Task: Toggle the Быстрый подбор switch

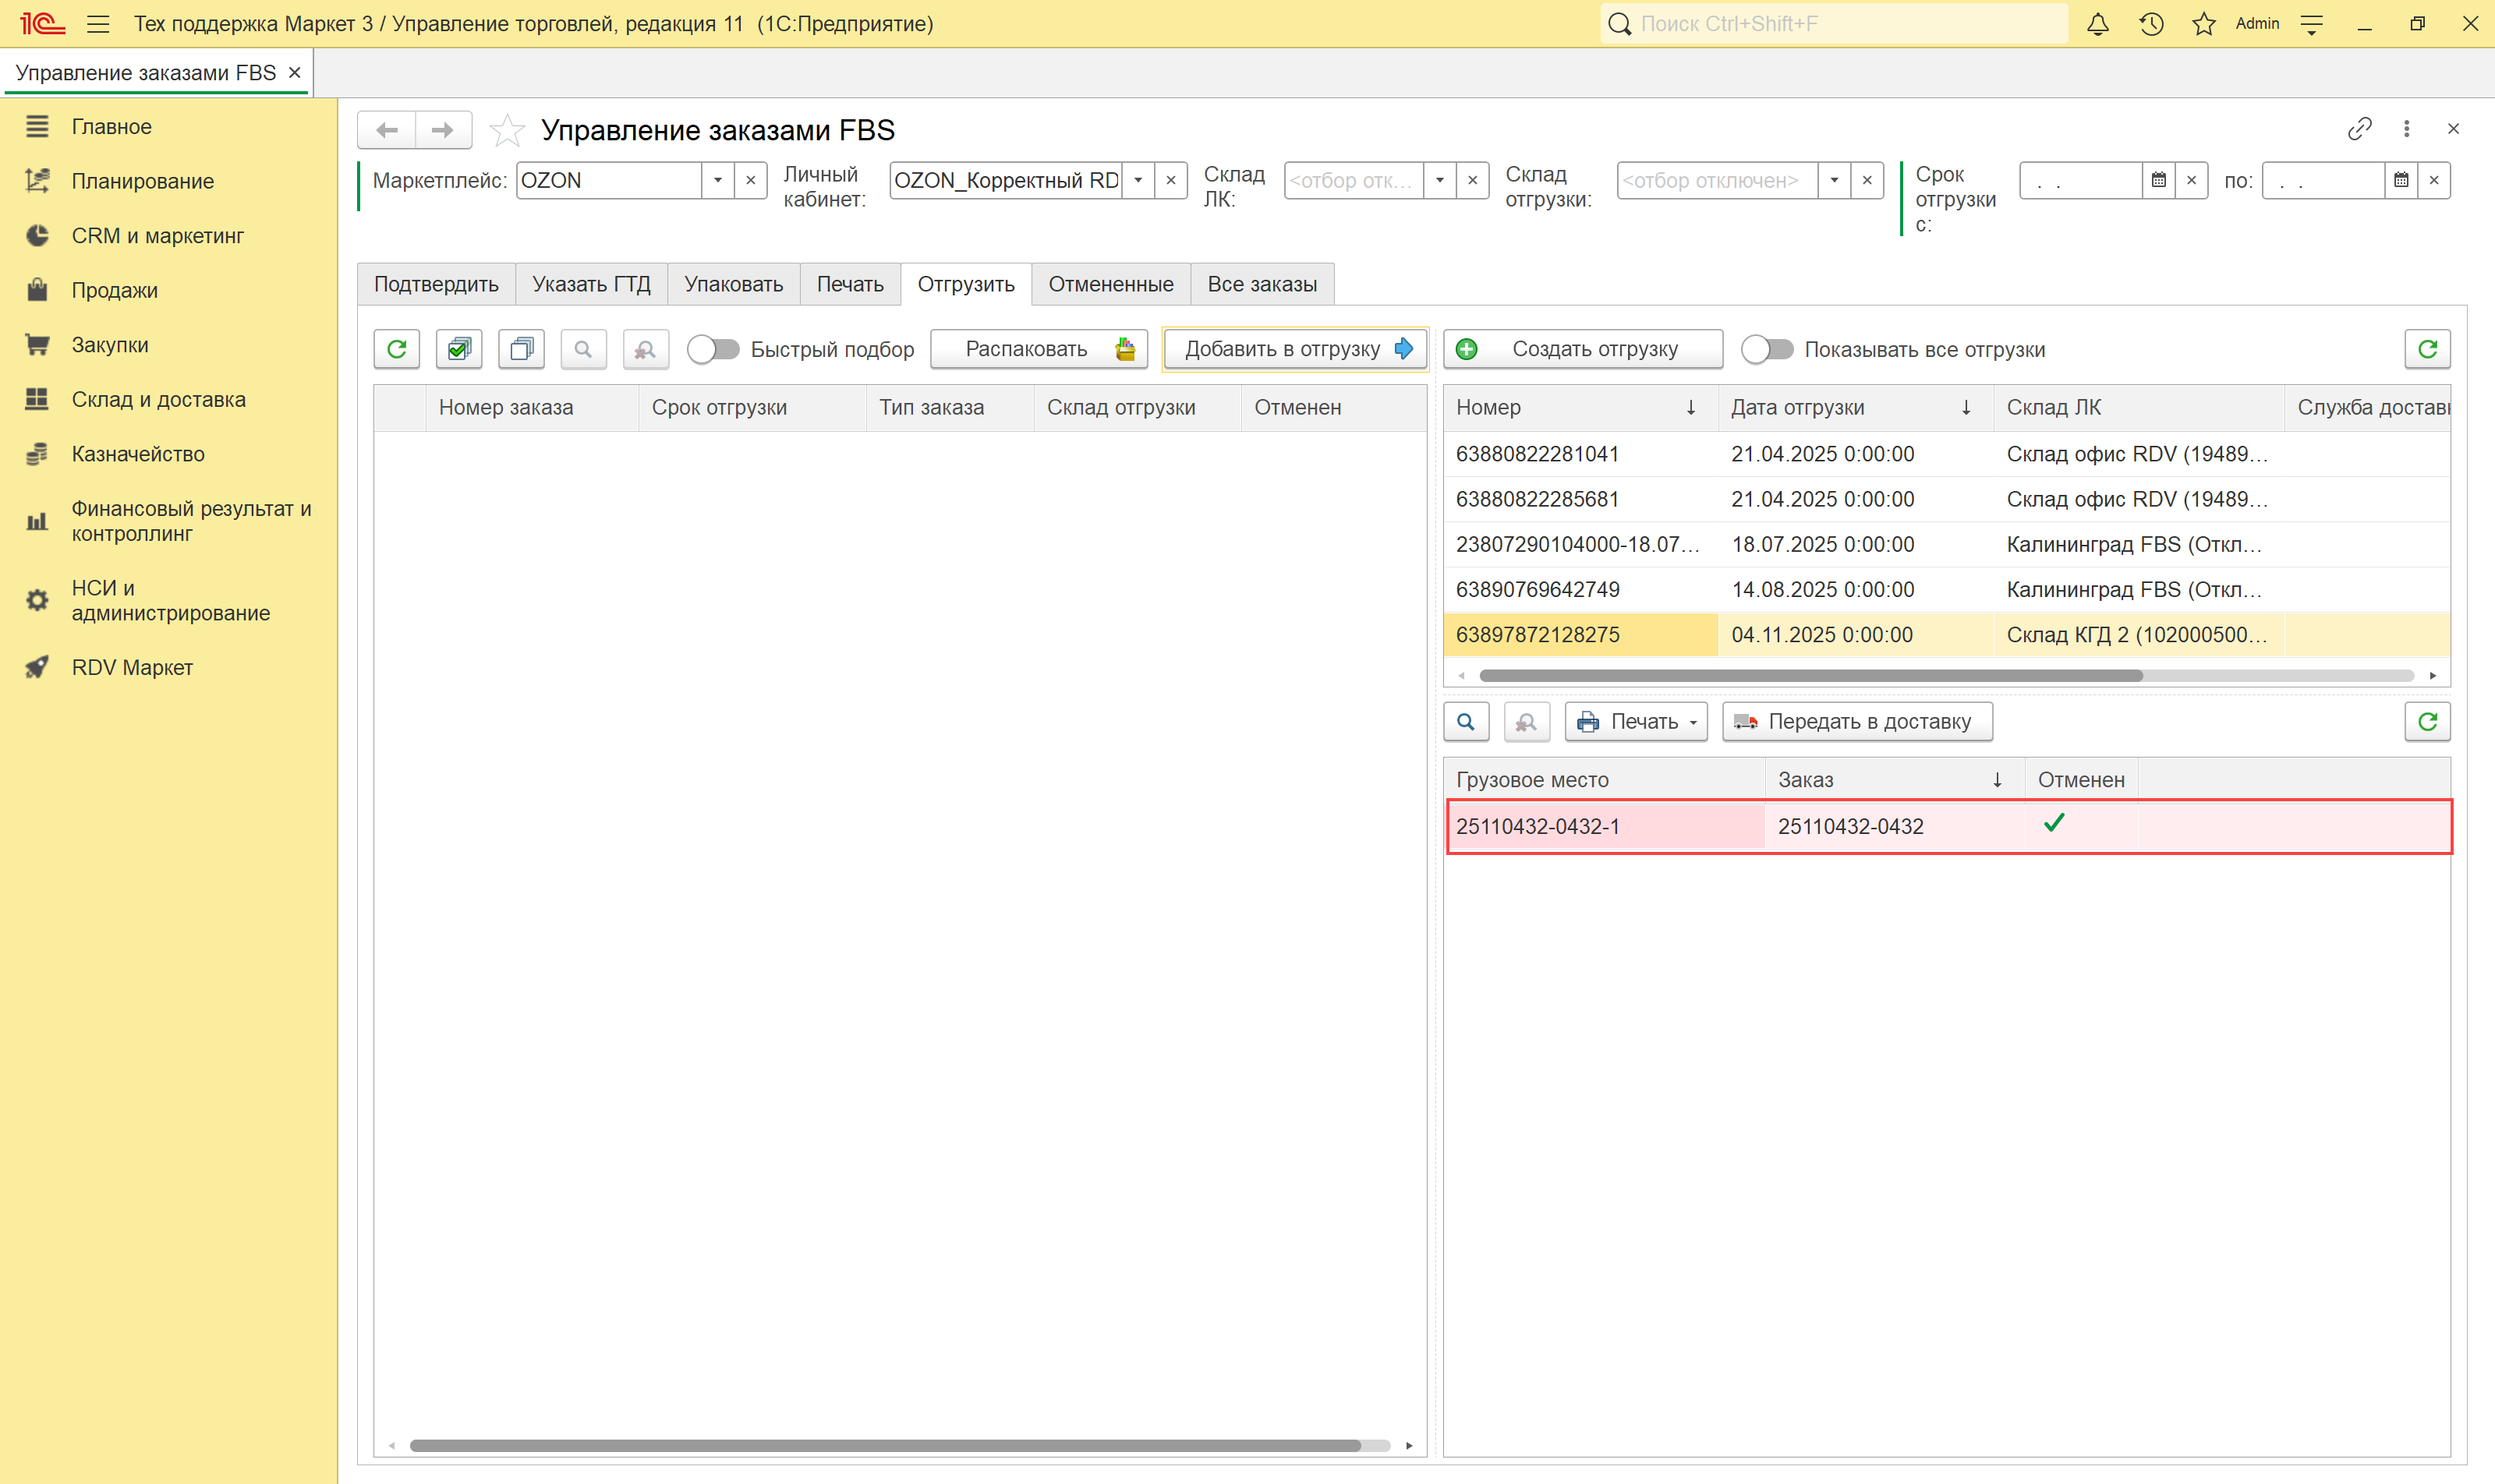Action: (713, 349)
